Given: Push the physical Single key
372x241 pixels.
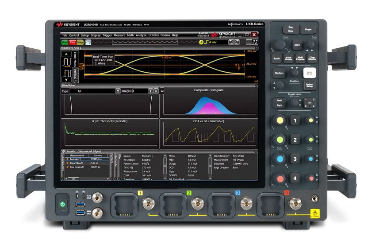Looking at the screenshot, I should 308,29.
